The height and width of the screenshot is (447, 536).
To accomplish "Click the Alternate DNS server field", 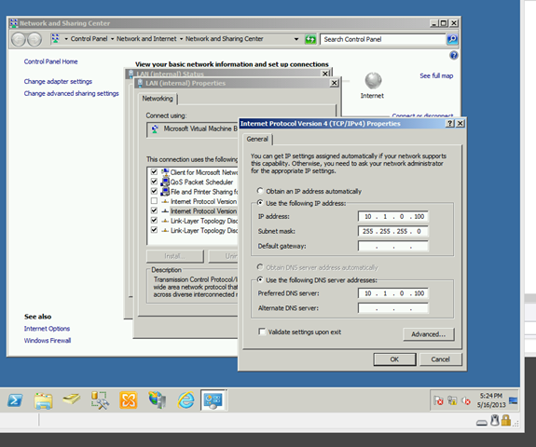I will point(393,308).
